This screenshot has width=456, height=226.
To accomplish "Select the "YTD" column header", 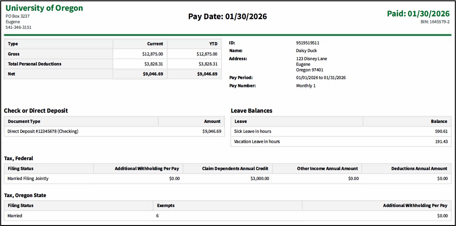I will pos(213,44).
